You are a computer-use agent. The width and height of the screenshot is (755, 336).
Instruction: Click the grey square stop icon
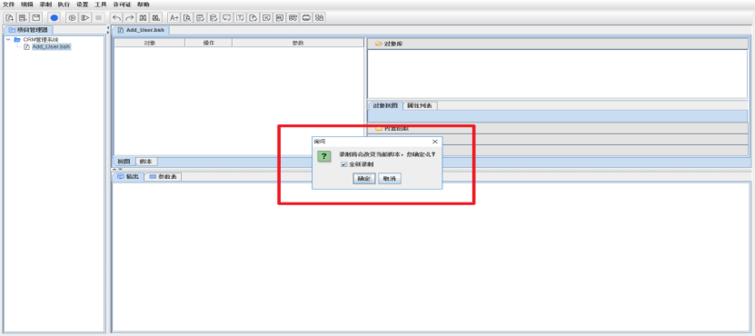tap(98, 18)
